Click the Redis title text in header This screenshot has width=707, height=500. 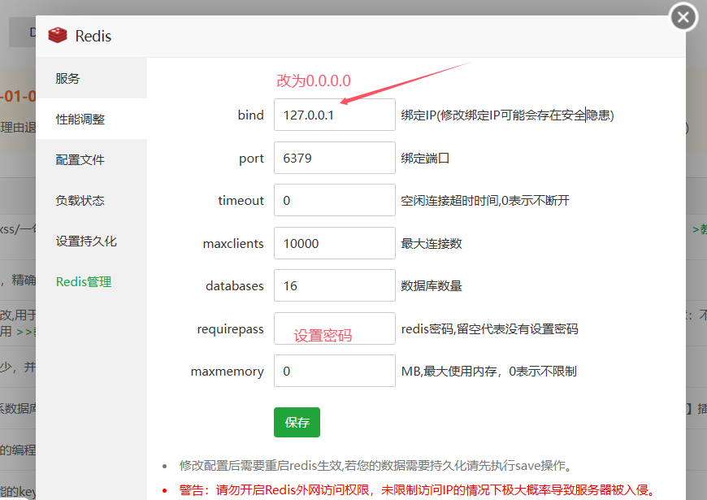point(93,36)
